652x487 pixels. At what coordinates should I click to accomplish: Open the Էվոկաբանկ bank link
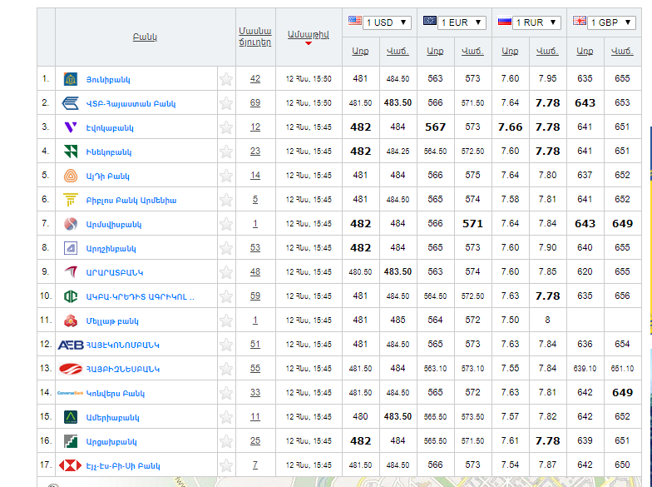click(110, 128)
